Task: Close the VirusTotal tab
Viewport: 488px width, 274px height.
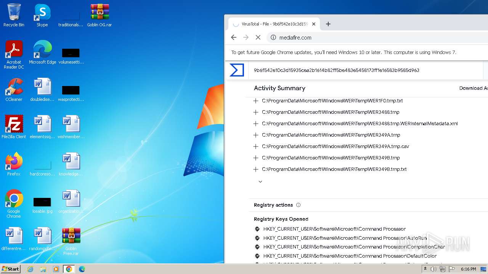Action: pos(314,24)
